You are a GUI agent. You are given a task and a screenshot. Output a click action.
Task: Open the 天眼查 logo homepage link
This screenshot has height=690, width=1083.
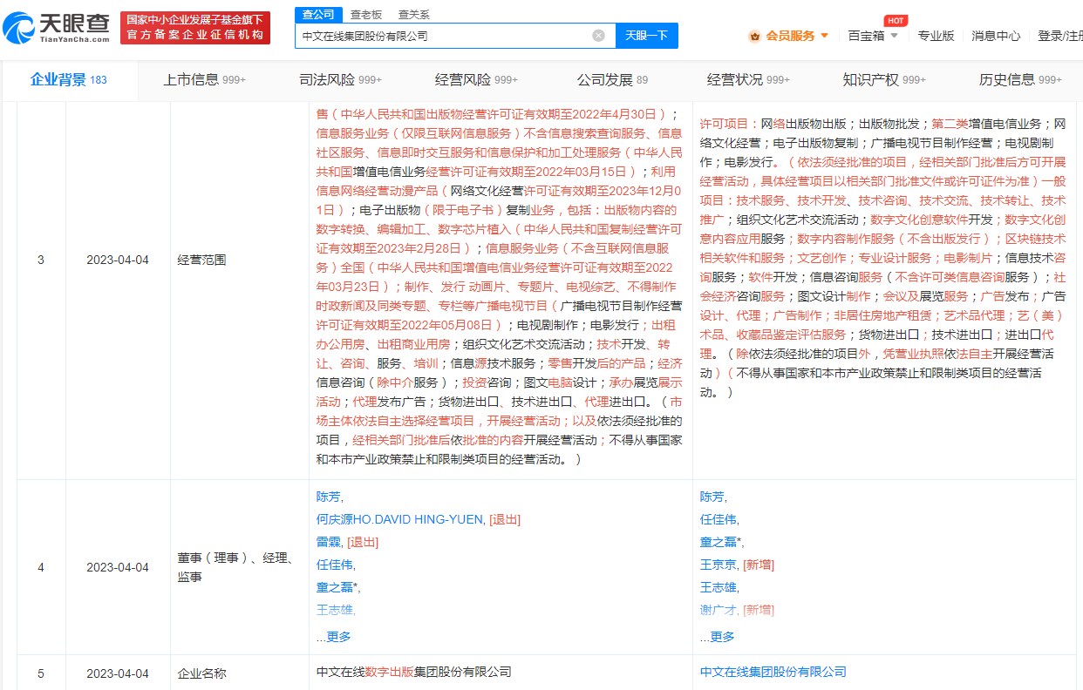(57, 28)
